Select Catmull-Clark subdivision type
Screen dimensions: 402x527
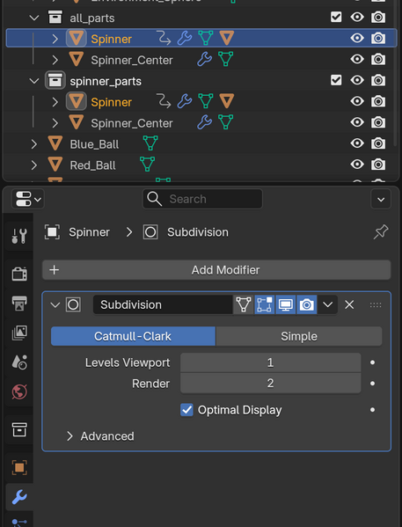(133, 336)
